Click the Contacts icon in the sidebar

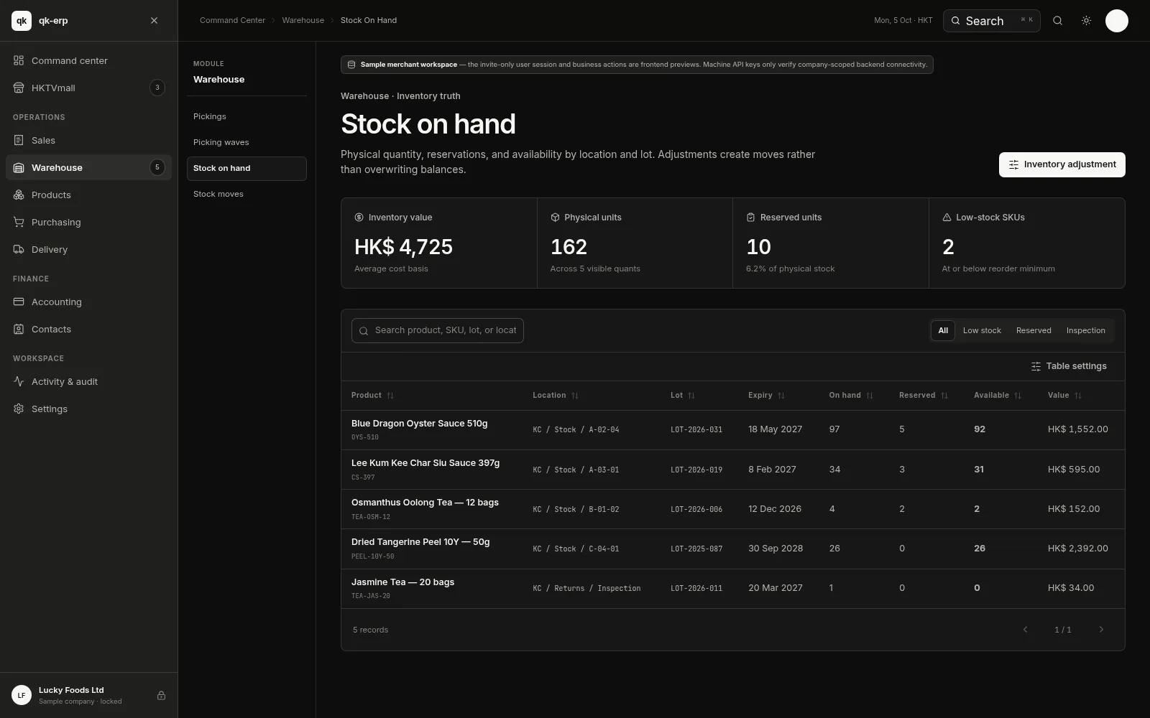19,329
